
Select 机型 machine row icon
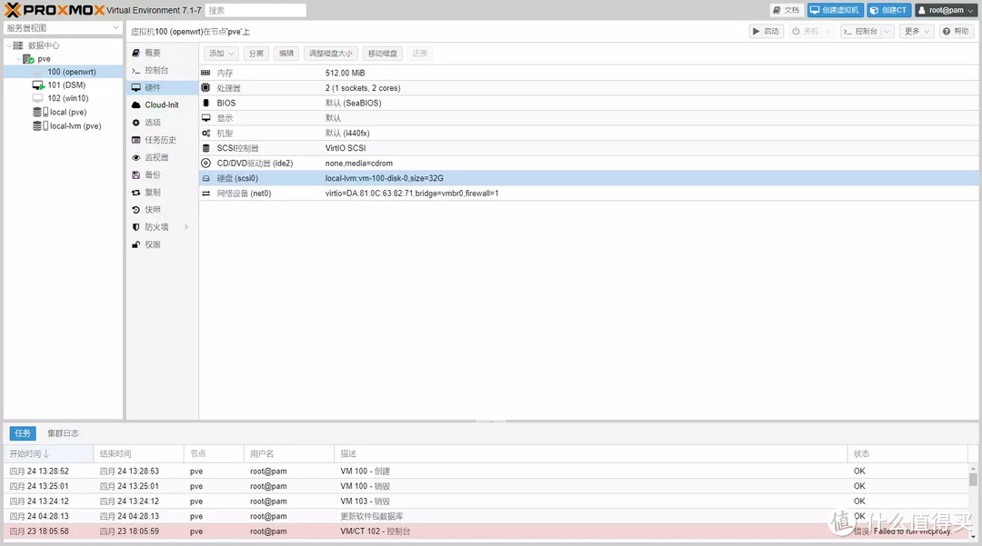(x=205, y=134)
